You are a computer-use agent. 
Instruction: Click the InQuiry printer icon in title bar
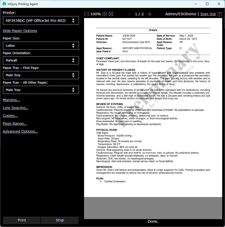click(x=4, y=4)
